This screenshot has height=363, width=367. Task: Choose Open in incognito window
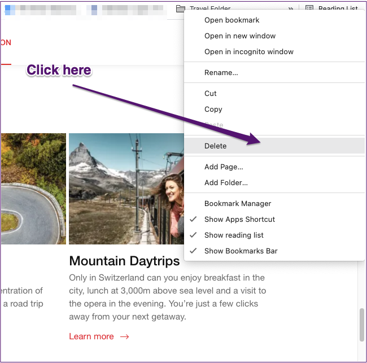click(274, 51)
